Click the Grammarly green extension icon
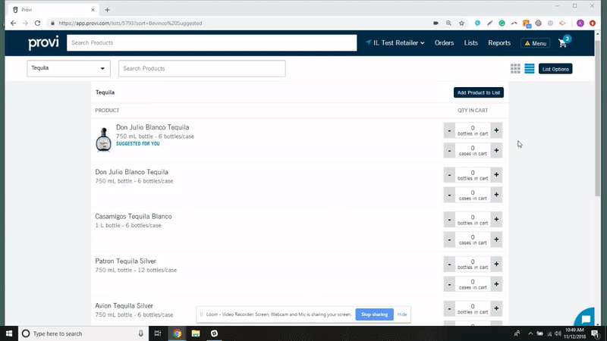 [x=502, y=23]
